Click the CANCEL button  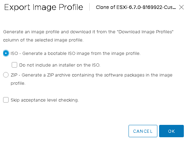tap(143, 131)
